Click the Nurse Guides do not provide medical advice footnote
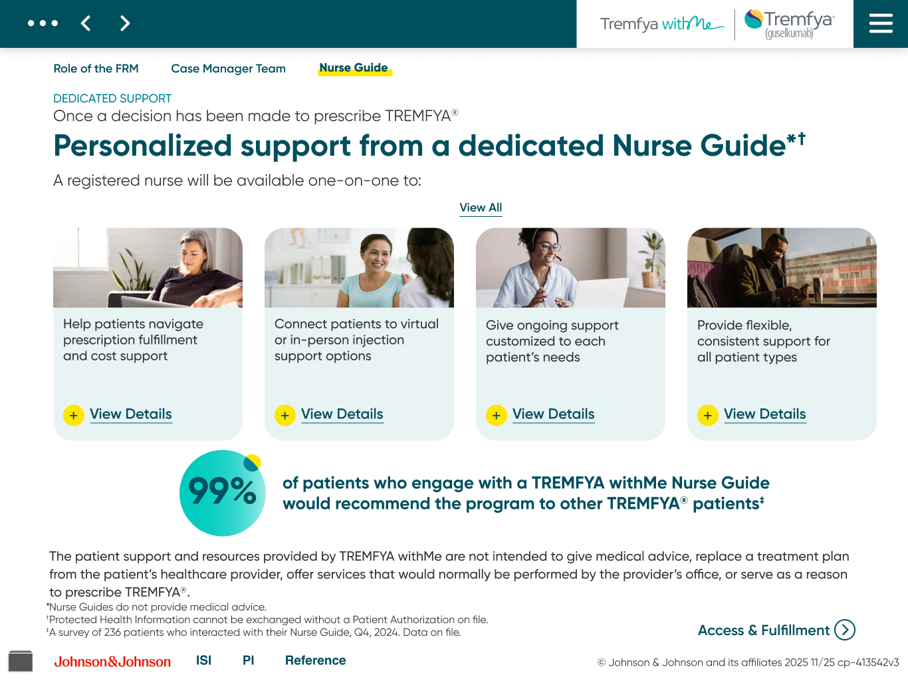 157,607
